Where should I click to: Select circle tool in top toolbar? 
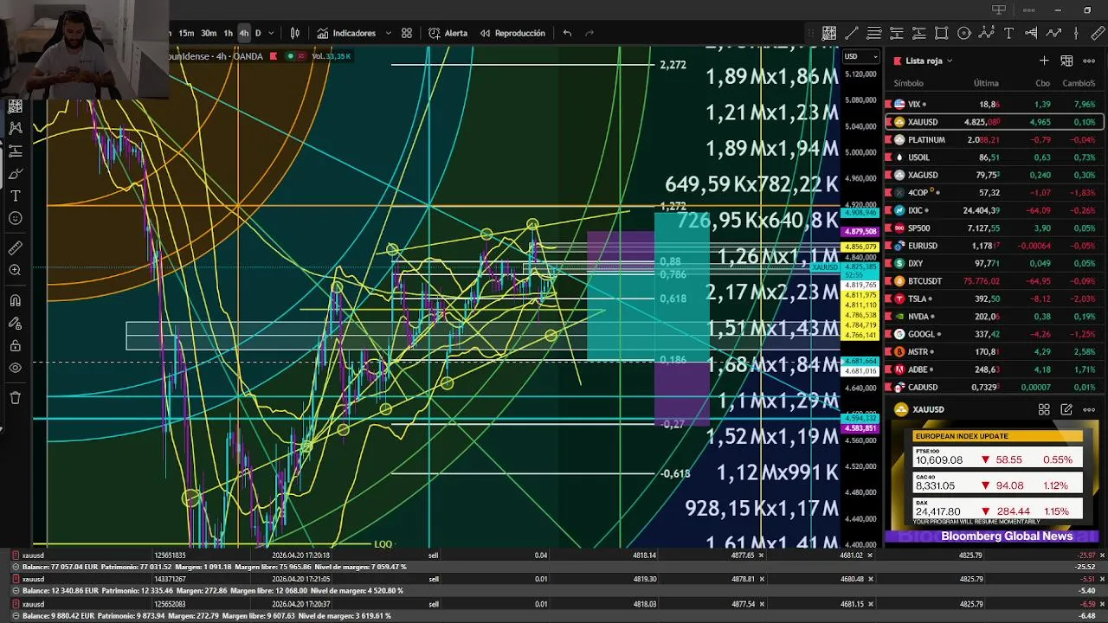(964, 33)
